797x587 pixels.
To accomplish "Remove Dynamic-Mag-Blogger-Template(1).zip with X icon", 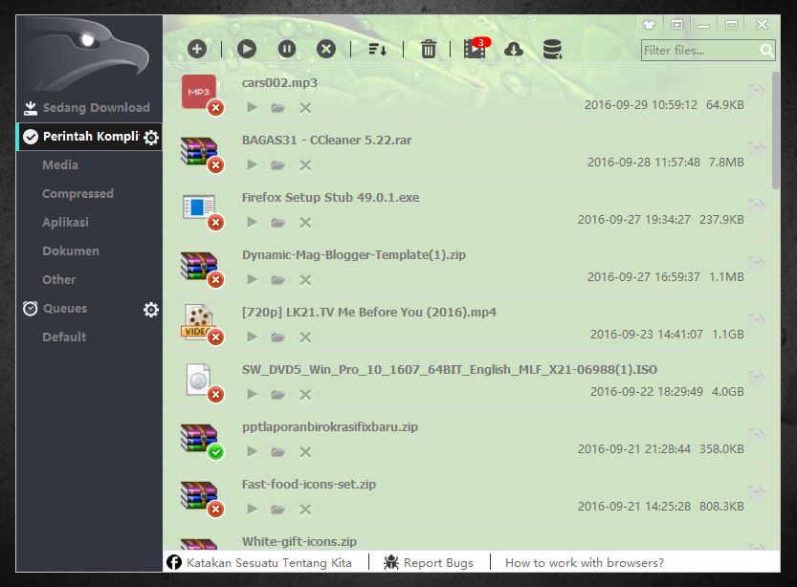I will [305, 280].
